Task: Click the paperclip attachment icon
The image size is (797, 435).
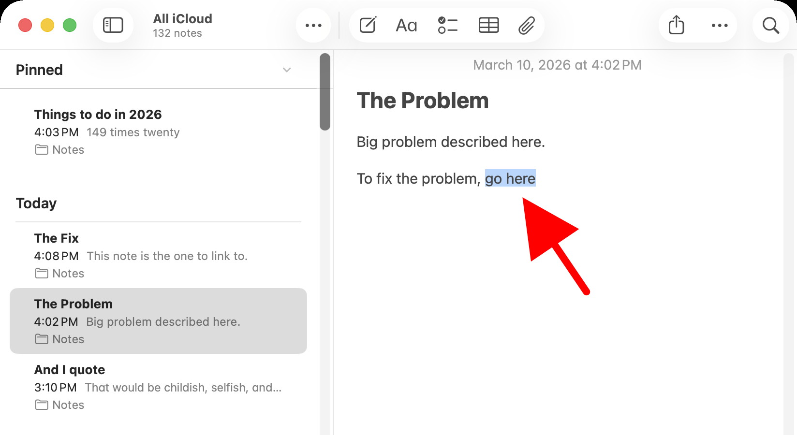Action: (526, 25)
